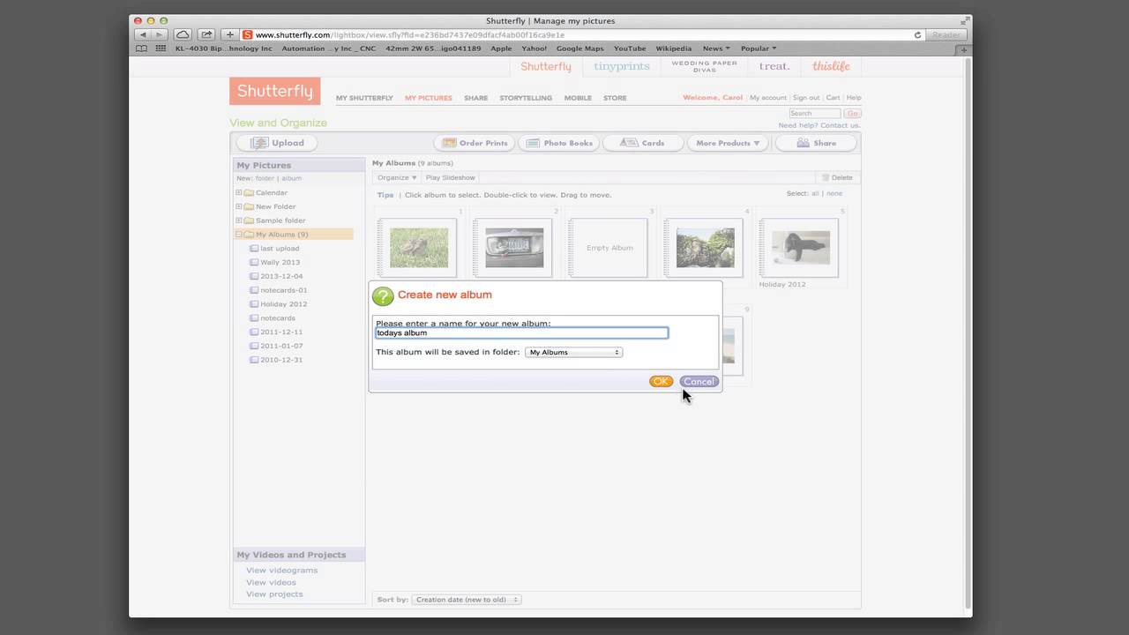
Task: Select the 2010-12-31 album
Action: [x=281, y=360]
